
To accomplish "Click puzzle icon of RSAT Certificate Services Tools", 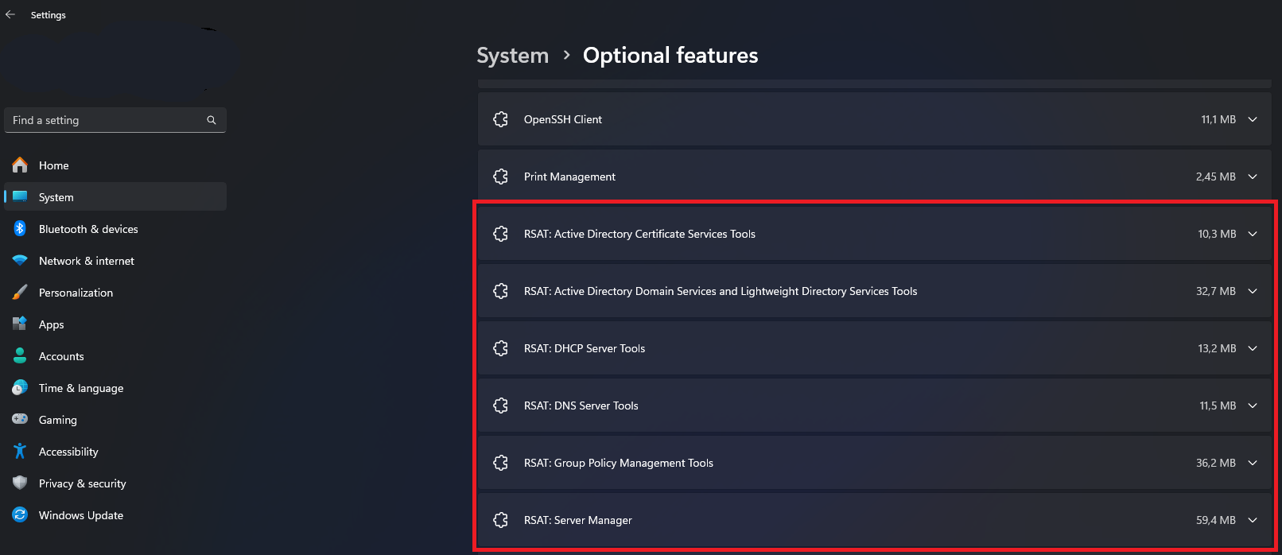I will [x=500, y=234].
